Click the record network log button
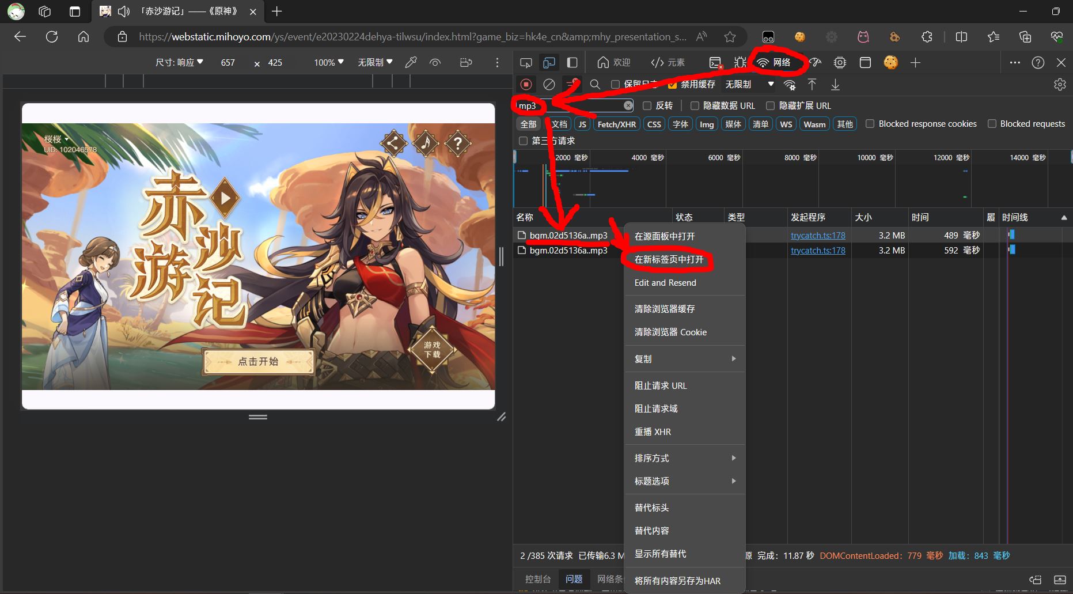Viewport: 1073px width, 594px height. click(x=526, y=85)
